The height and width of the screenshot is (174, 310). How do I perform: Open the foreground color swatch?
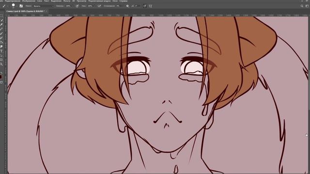tap(1, 77)
